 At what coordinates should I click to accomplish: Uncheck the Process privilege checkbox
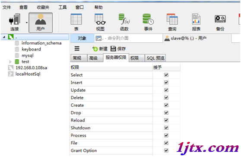[x=166, y=135]
